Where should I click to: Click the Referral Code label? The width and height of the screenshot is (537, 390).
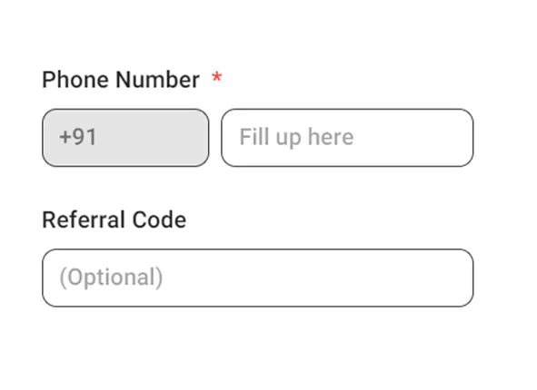[114, 219]
